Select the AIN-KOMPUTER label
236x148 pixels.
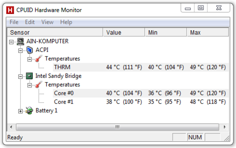tap(47, 41)
